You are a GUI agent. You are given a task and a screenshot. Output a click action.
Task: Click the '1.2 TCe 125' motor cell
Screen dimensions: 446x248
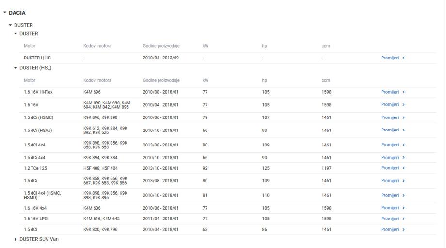[35, 168]
